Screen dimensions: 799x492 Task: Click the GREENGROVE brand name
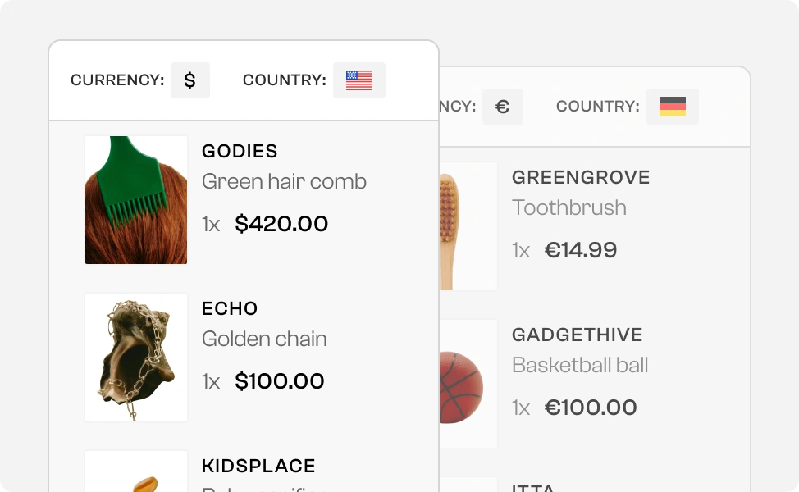[x=581, y=177]
